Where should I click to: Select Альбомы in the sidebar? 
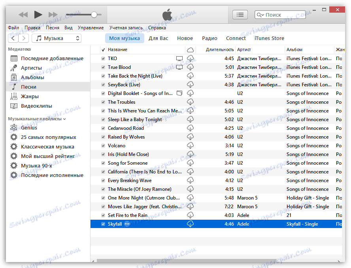48,77
